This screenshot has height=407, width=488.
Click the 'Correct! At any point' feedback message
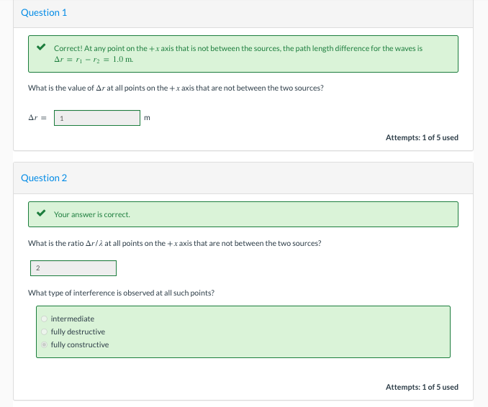[238, 48]
